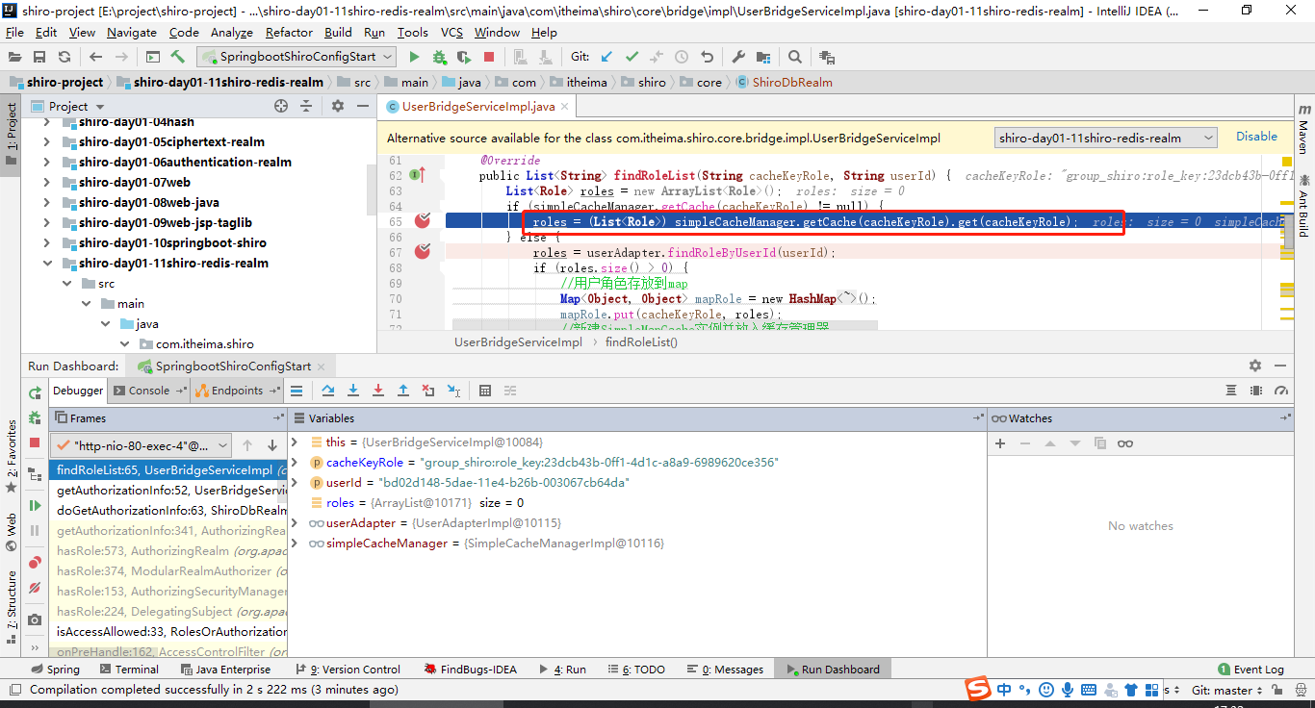Open the Git master branch selector
Viewport: 1315px width, 708px height.
pyautogui.click(x=1227, y=690)
